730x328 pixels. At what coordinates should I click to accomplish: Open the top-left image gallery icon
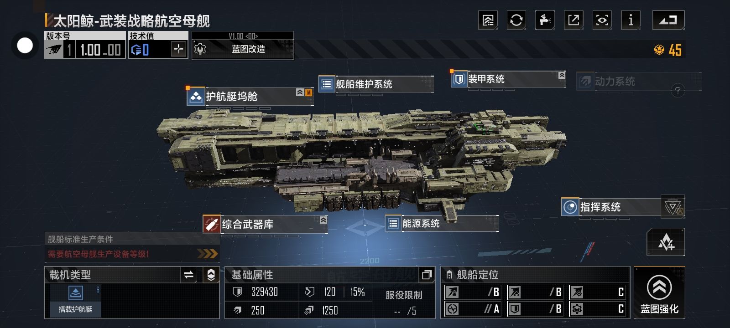coord(488,20)
